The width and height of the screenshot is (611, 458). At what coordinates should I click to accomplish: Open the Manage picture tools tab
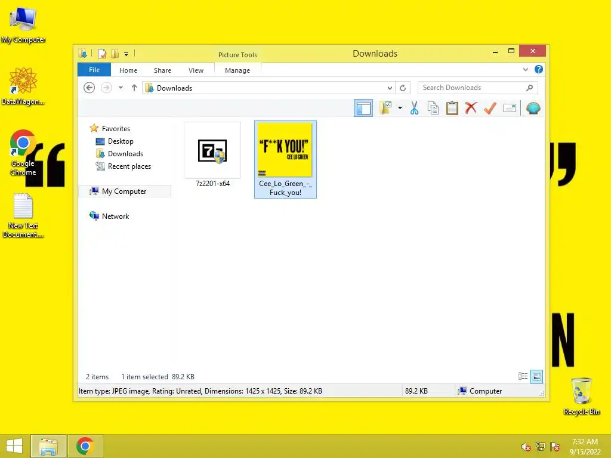(237, 70)
